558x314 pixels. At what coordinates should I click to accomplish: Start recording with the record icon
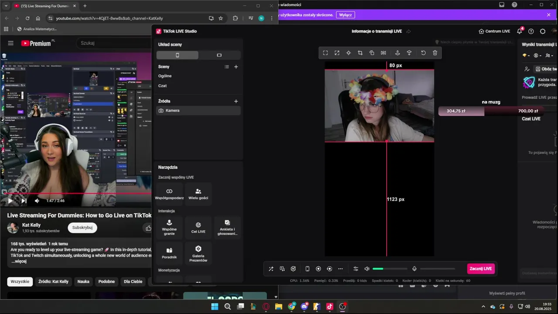point(318,269)
